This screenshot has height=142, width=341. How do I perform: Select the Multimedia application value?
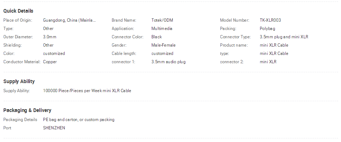point(162,29)
